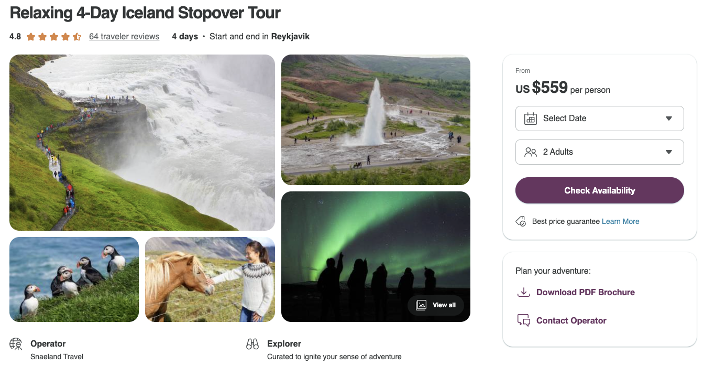The height and width of the screenshot is (366, 704).
Task: Open the puffins photo thumbnail
Action: point(74,279)
